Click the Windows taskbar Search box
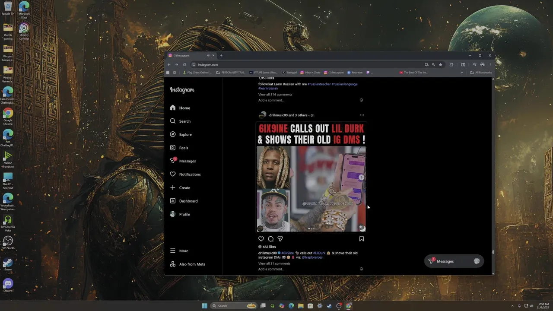This screenshot has height=311, width=553. pyautogui.click(x=233, y=306)
